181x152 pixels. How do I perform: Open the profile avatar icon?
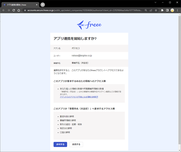(172, 10)
